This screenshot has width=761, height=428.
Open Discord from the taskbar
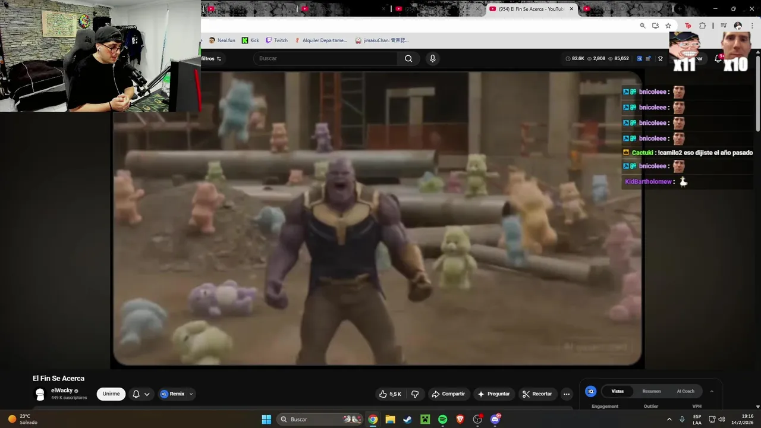coord(495,419)
